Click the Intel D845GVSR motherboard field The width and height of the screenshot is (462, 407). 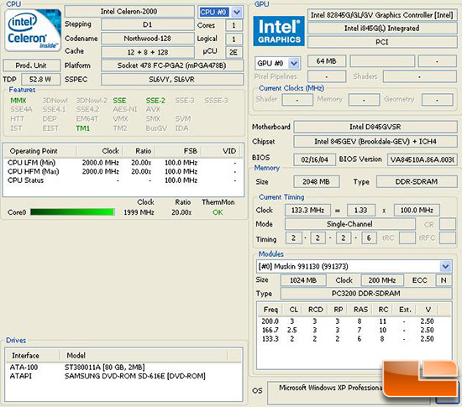coord(375,127)
